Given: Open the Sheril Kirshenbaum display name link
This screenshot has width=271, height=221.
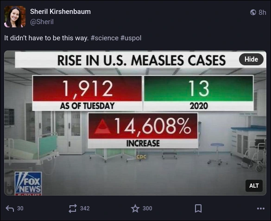Looking at the screenshot, I should (x=60, y=12).
